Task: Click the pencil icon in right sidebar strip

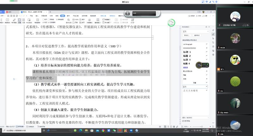Action: click(x=213, y=34)
